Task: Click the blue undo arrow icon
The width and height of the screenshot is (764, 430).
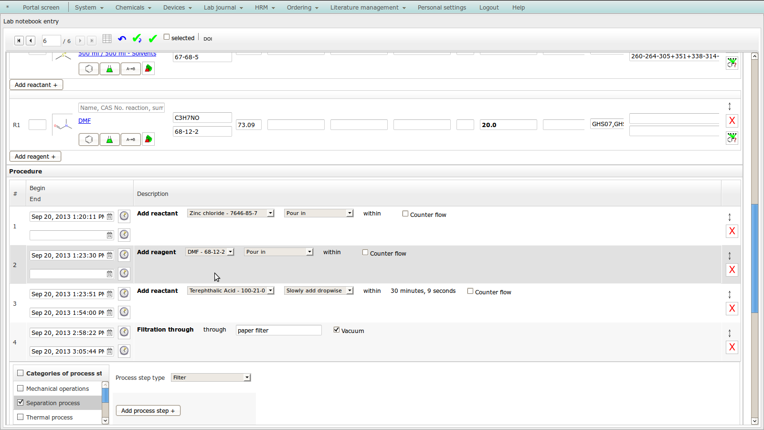Action: pos(122,39)
